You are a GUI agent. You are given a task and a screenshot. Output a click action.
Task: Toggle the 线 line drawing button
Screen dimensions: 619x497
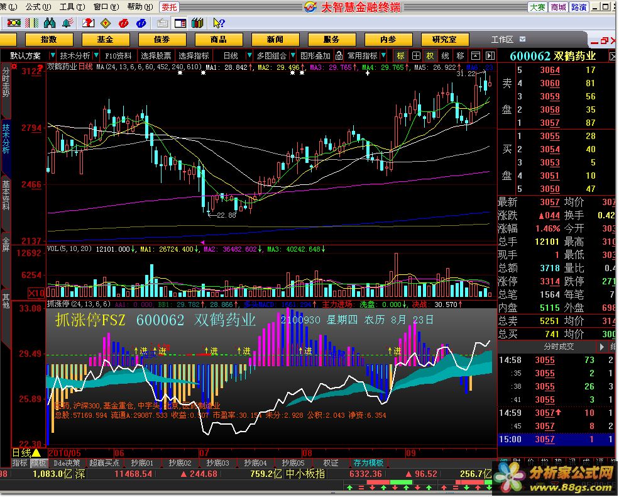(446, 56)
